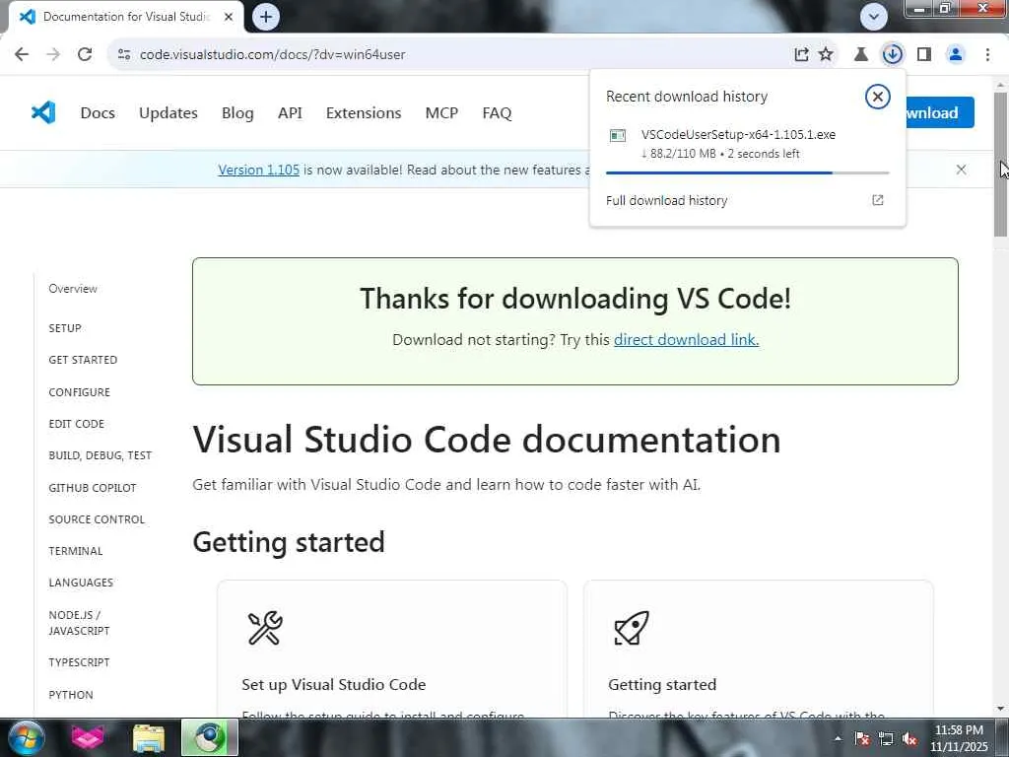Click the wrench and screwdriver setup icon
Viewport: 1009px width, 757px height.
pos(265,628)
